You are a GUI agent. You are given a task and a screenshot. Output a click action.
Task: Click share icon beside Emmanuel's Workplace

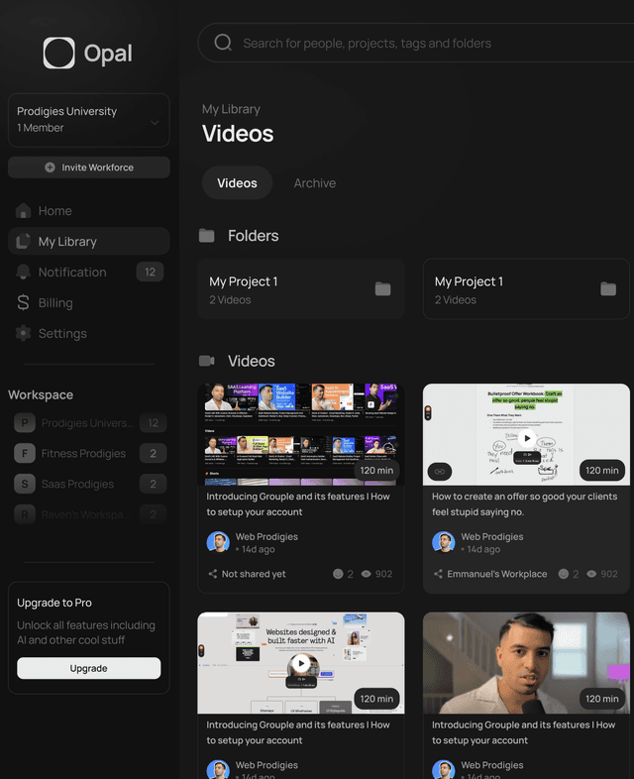click(x=439, y=574)
